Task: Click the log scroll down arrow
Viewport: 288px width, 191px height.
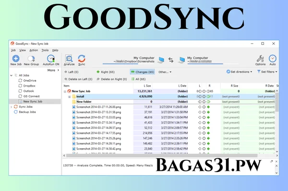Action: [276, 173]
